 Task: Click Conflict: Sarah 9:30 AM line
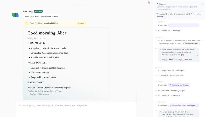click(44, 91)
